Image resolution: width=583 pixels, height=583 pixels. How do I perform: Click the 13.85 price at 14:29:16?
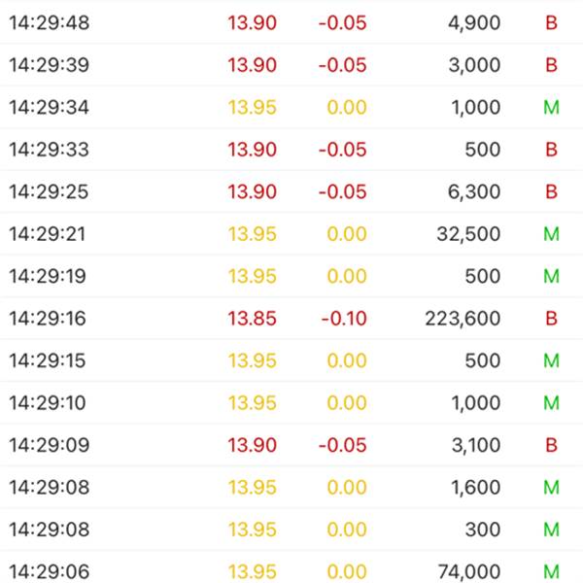coord(252,319)
